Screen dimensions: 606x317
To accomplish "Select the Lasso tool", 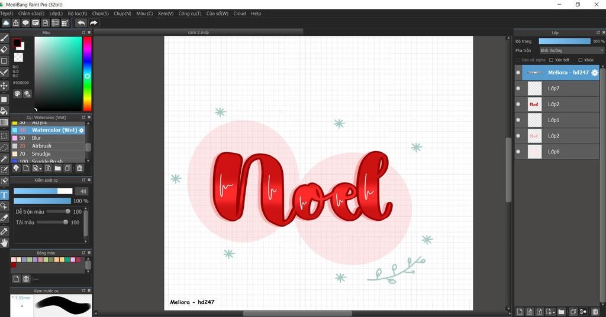I will (4, 147).
